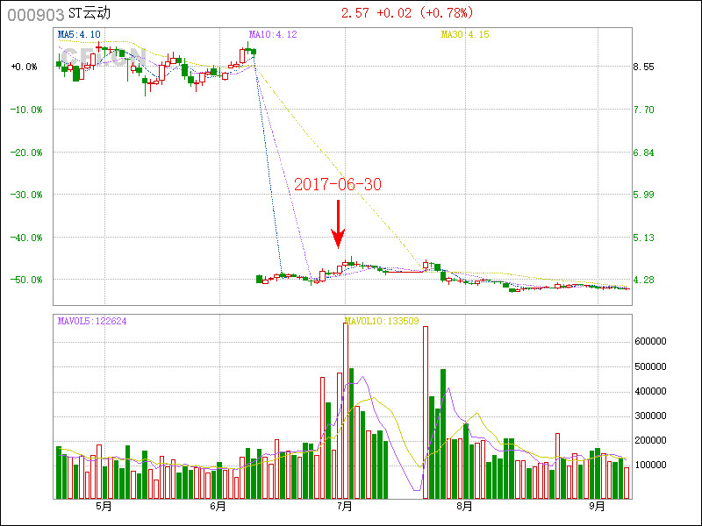702x526 pixels.
Task: Click the MA5:4.10 indicator label
Action: click(x=79, y=34)
